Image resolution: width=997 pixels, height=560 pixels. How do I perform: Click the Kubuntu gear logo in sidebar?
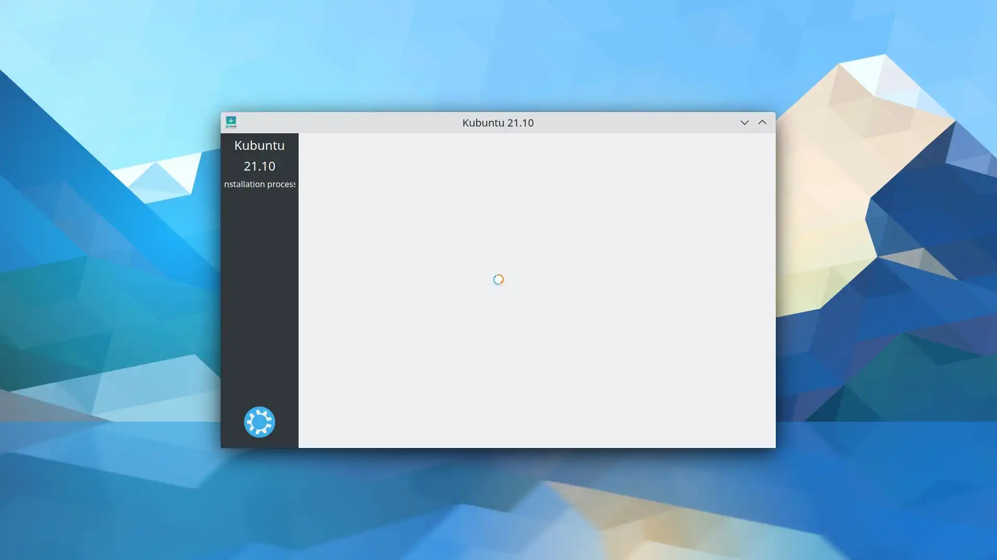click(x=259, y=422)
